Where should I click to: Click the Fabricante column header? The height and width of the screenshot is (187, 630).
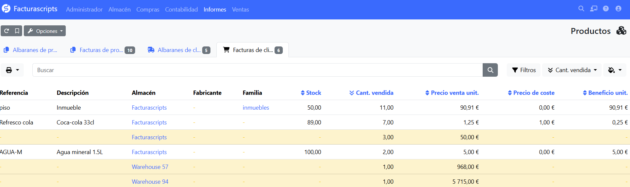pos(207,93)
